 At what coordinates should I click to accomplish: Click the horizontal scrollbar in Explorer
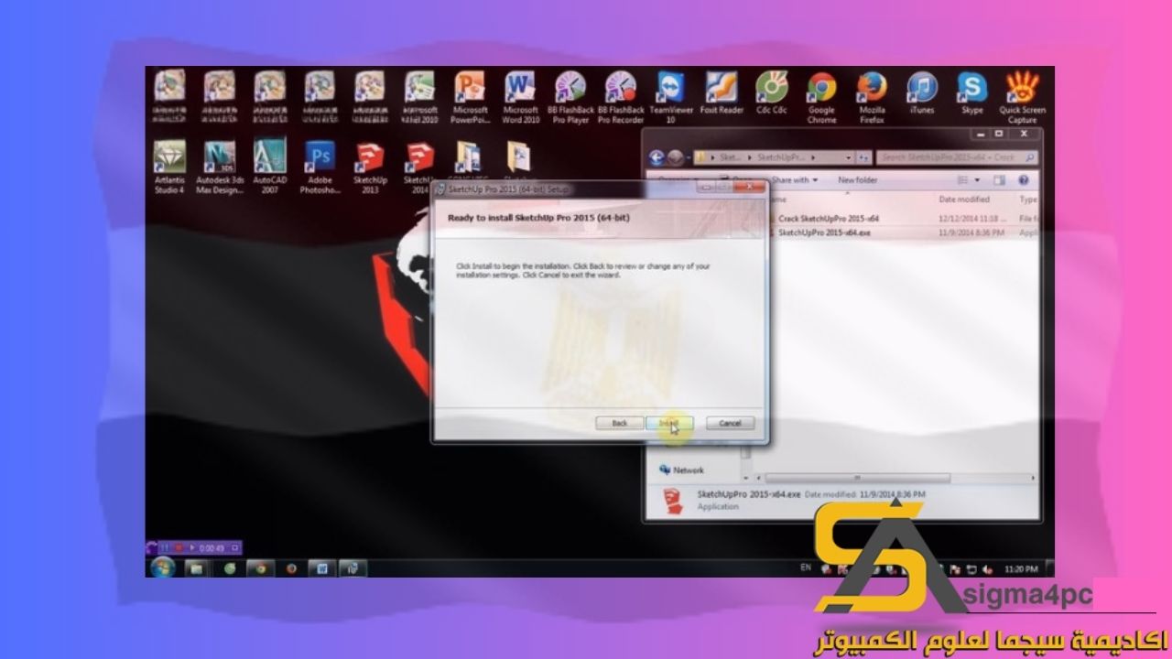(x=859, y=477)
